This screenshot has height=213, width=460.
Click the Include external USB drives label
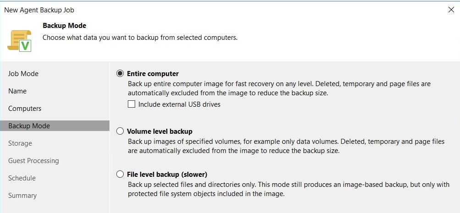pyautogui.click(x=179, y=104)
